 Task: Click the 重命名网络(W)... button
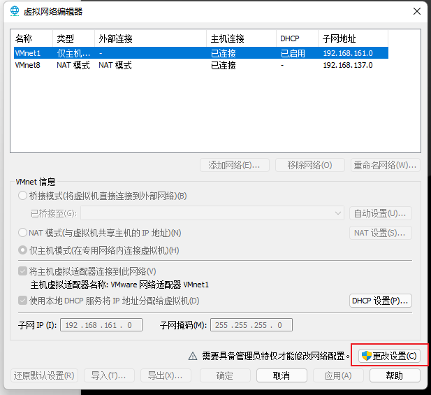tap(386, 165)
